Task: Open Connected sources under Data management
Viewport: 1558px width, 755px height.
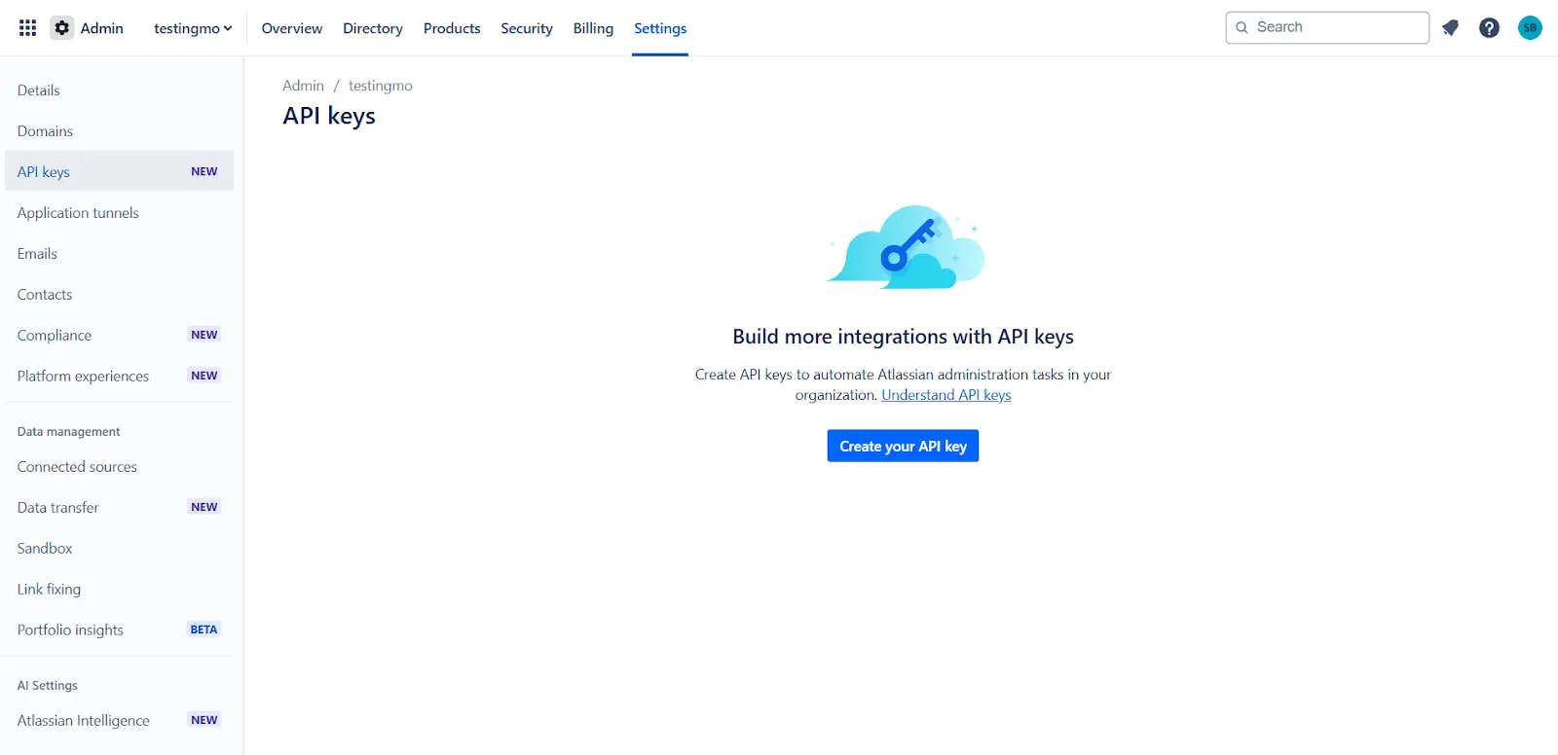Action: [119, 467]
